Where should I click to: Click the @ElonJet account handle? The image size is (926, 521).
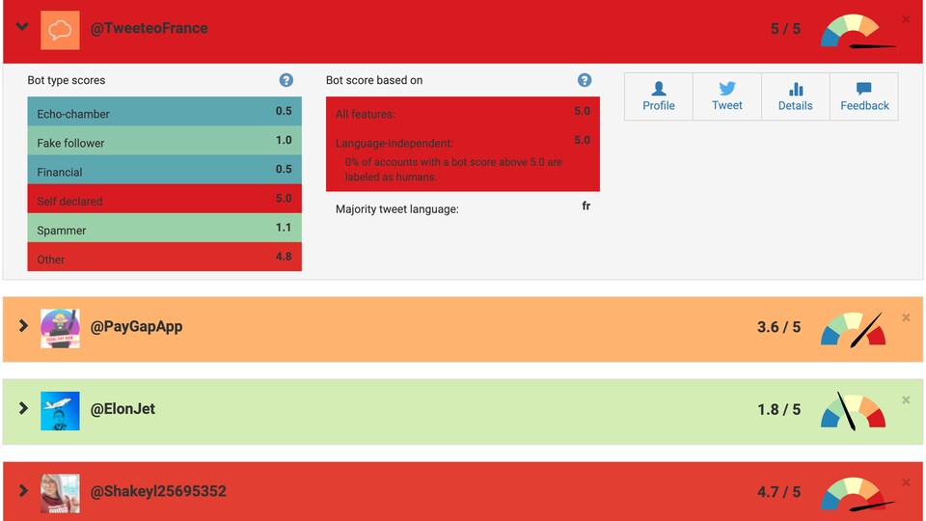click(123, 409)
